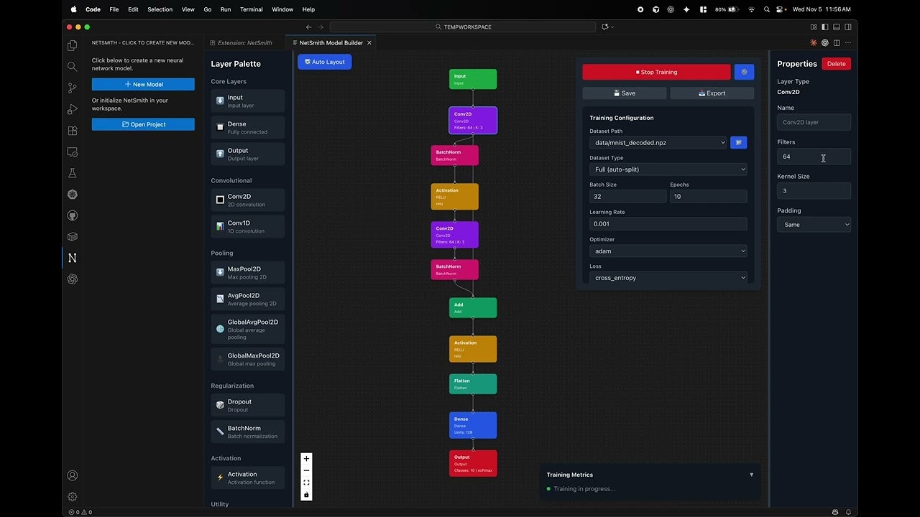
Task: Click the Filters input field
Action: pyautogui.click(x=814, y=157)
